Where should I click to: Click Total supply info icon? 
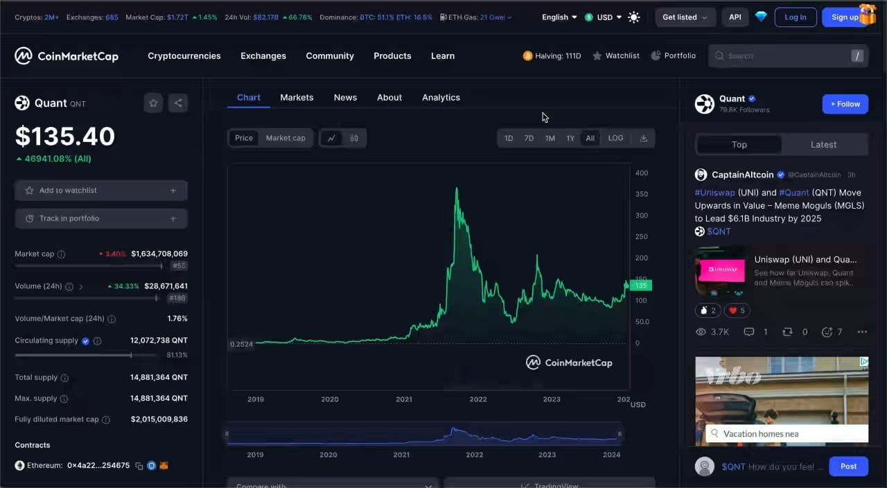pyautogui.click(x=64, y=378)
